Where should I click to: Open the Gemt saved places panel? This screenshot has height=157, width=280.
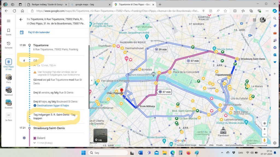[8, 32]
